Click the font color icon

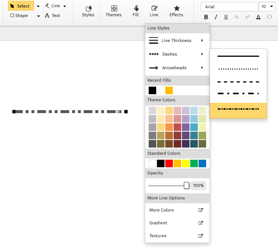(x=258, y=17)
